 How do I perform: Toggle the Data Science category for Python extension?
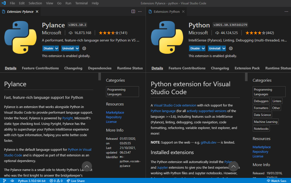[262, 115]
